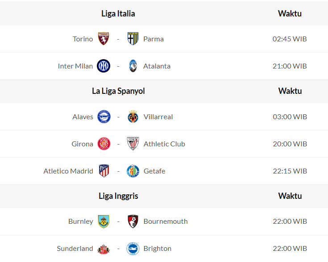Click the Sunderland club crest
The height and width of the screenshot is (262, 328).
click(x=104, y=248)
